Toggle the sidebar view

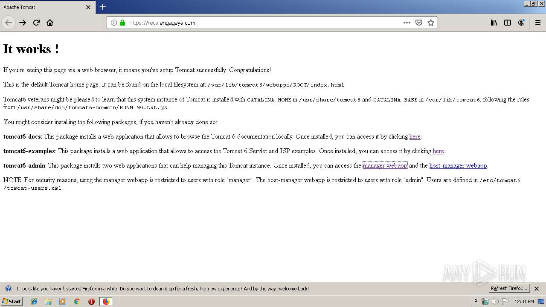click(x=508, y=23)
